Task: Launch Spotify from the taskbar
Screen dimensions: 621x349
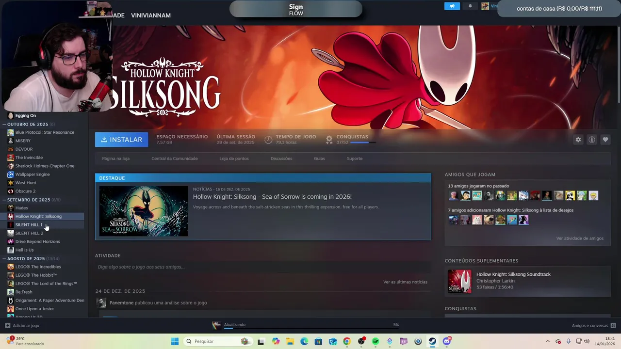Action: click(x=376, y=341)
